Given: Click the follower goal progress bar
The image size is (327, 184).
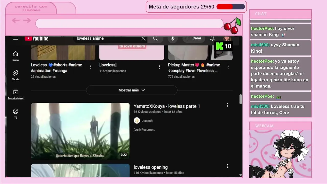Looking at the screenshot, I should 231,7.
